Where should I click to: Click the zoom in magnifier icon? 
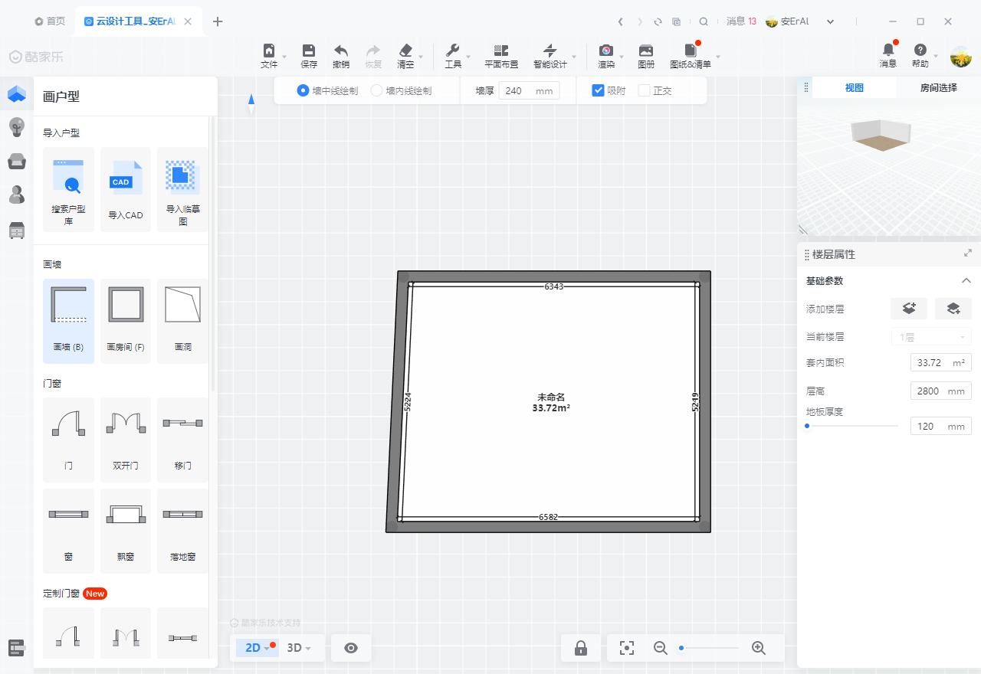coord(759,648)
